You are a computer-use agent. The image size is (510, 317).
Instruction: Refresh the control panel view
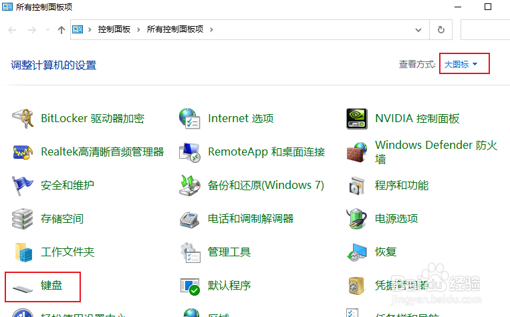click(441, 30)
